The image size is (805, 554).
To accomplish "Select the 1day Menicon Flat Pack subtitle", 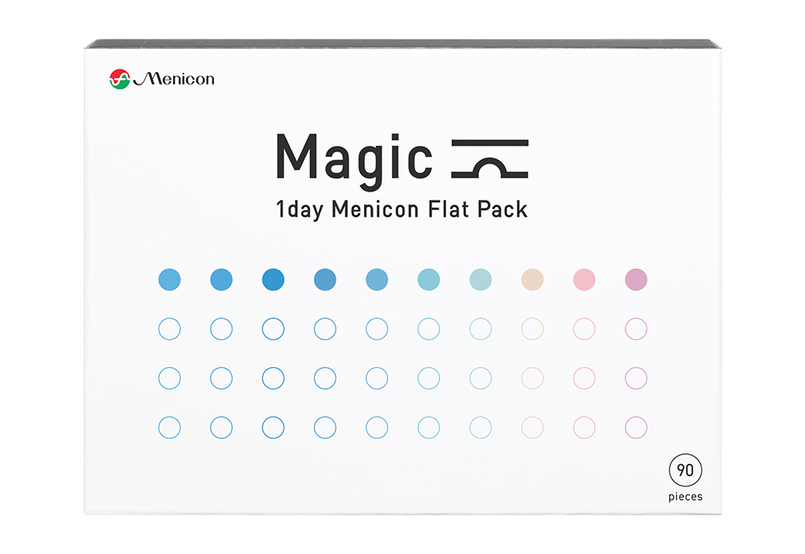I will pyautogui.click(x=402, y=210).
